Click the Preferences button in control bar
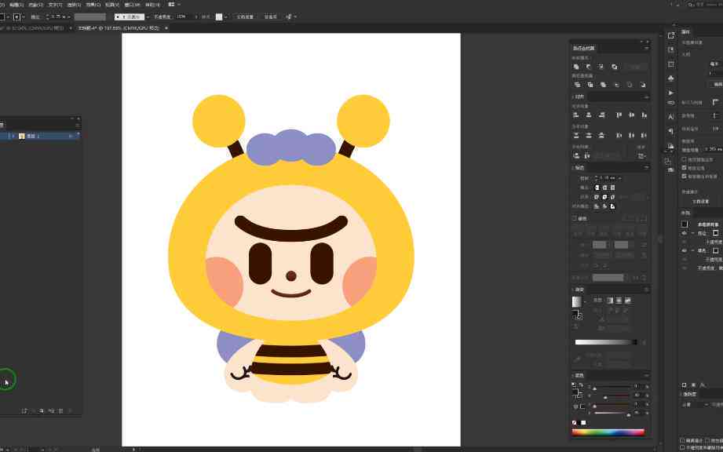Screen dimensions: 723x452 pyautogui.click(x=270, y=16)
